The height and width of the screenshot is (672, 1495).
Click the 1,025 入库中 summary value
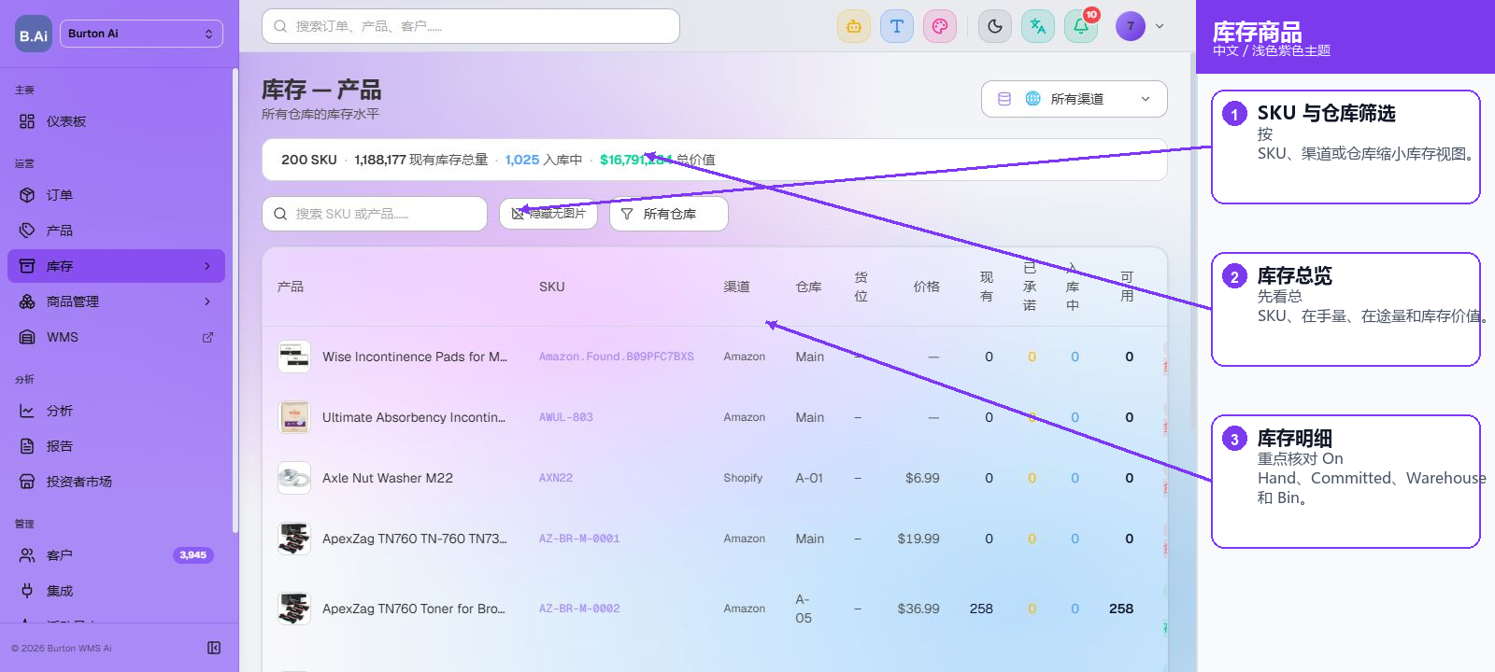[543, 160]
